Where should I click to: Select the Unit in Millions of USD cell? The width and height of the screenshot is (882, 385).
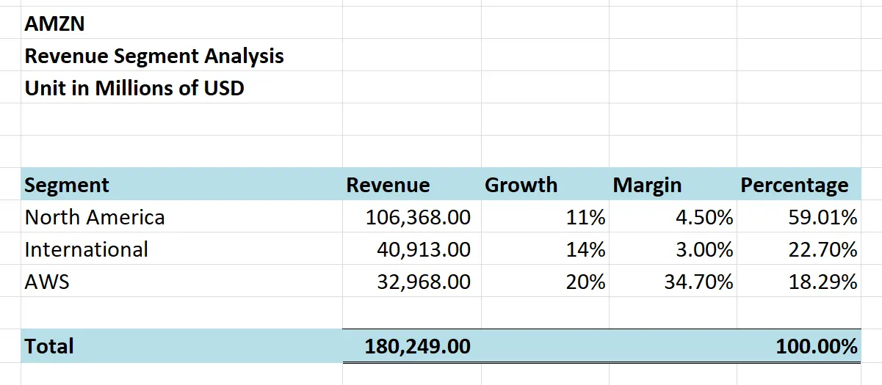[181, 87]
